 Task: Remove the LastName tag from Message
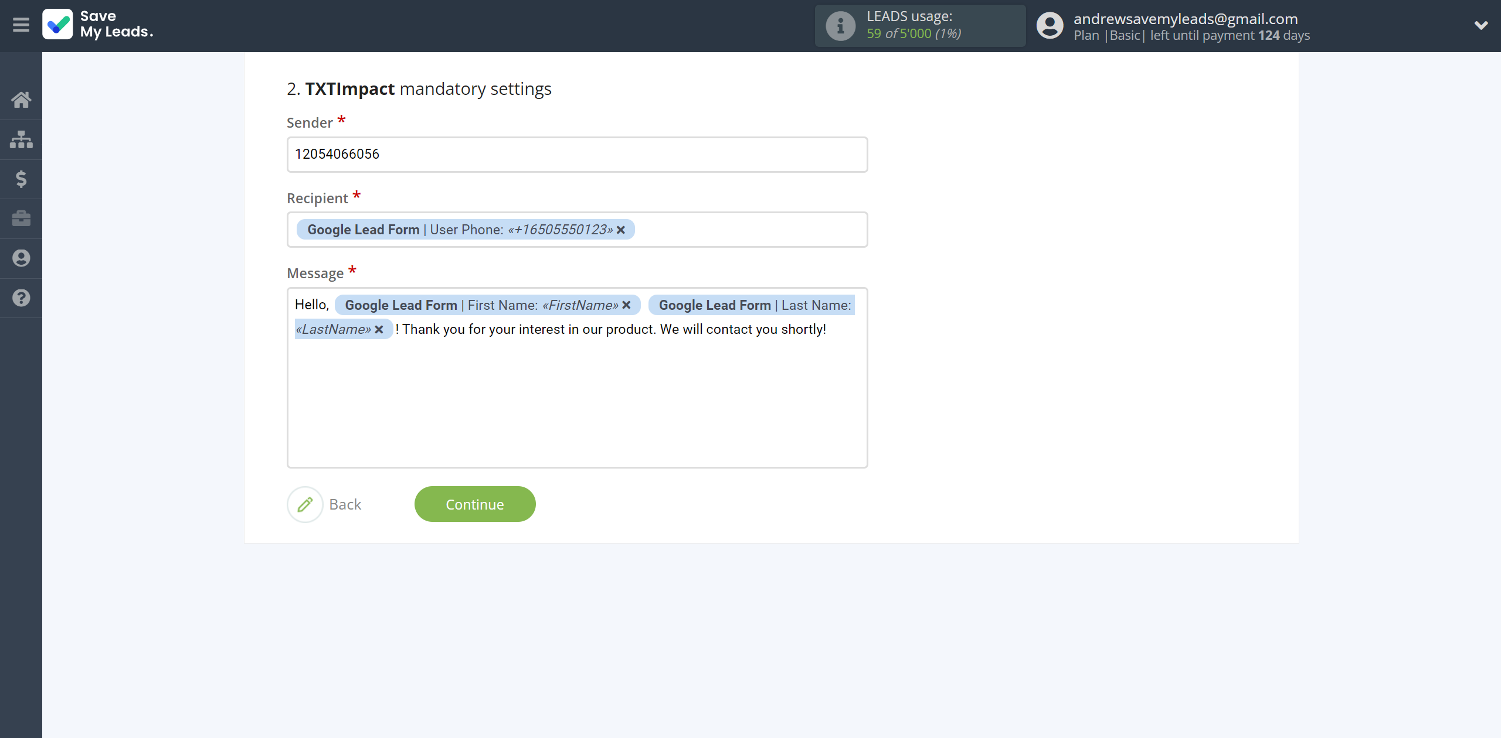point(380,329)
